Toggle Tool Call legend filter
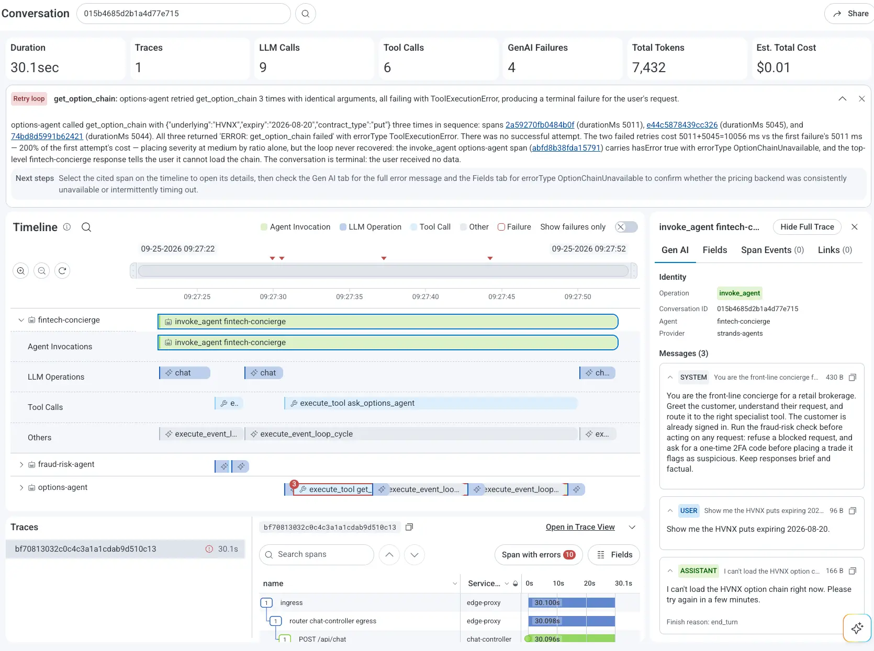The image size is (874, 651). (431, 227)
